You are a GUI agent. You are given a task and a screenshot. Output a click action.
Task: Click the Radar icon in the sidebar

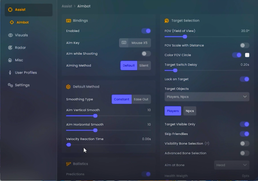point(10,48)
